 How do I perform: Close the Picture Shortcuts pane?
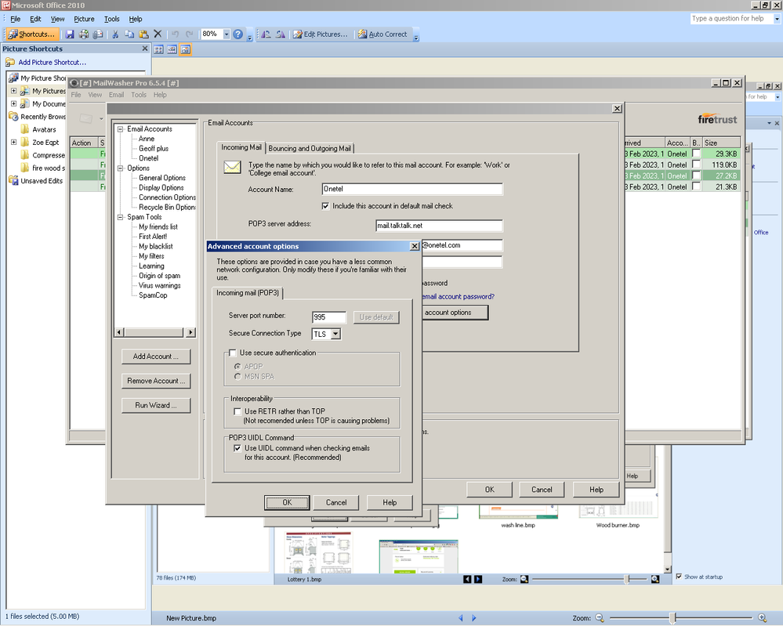145,49
